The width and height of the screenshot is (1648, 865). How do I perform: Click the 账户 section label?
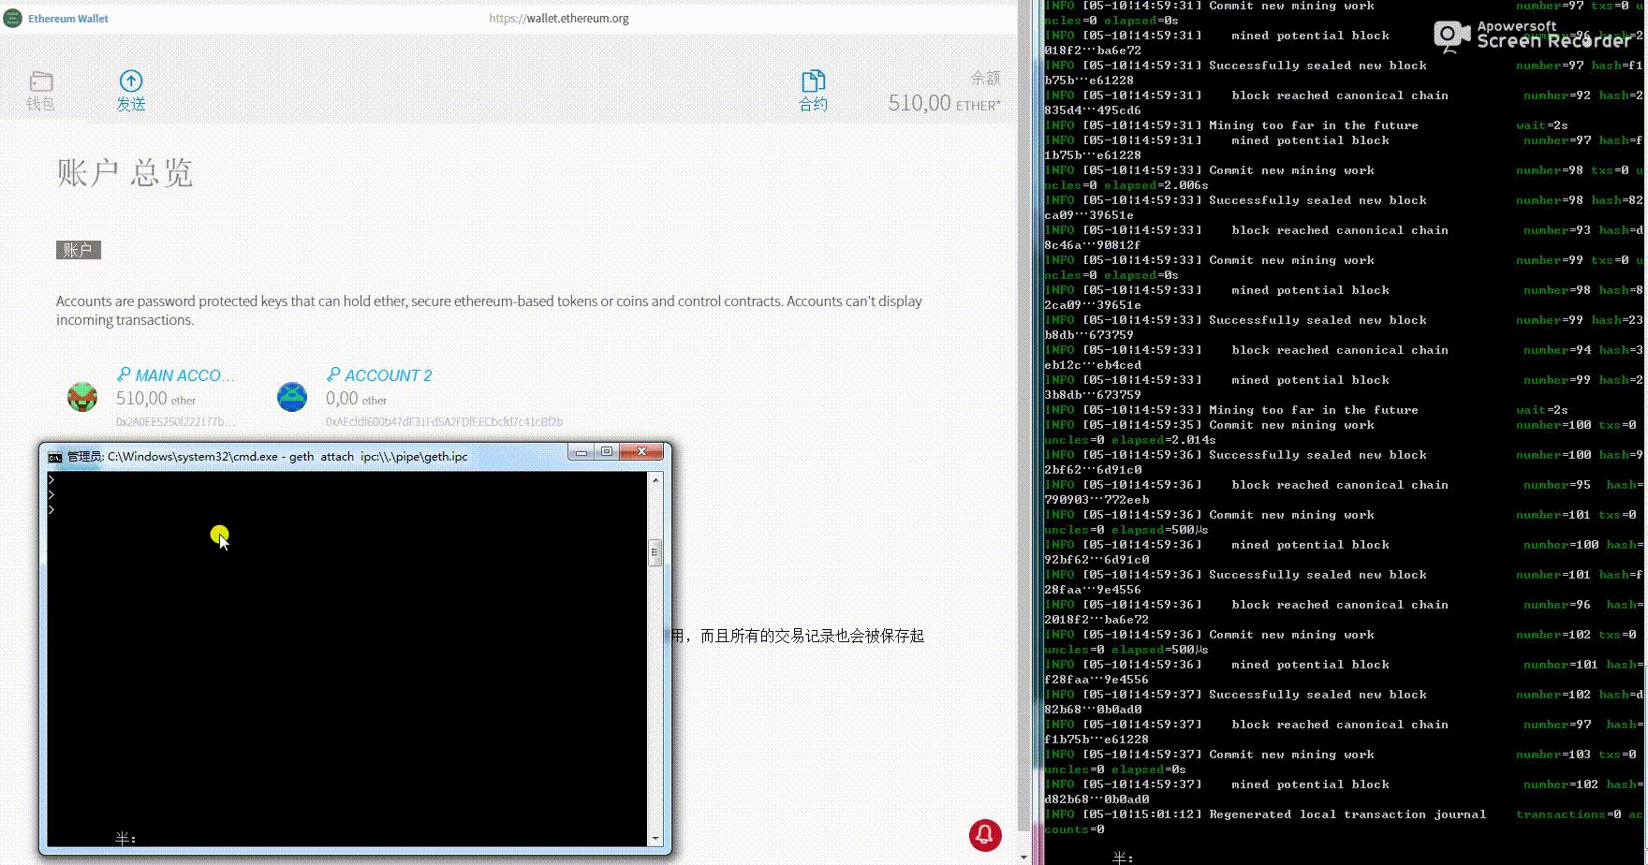[78, 250]
